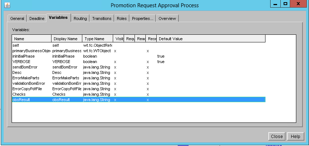The height and width of the screenshot is (146, 309).
Task: Click the Visible x mark for VERBOSE
Action: coord(115,62)
